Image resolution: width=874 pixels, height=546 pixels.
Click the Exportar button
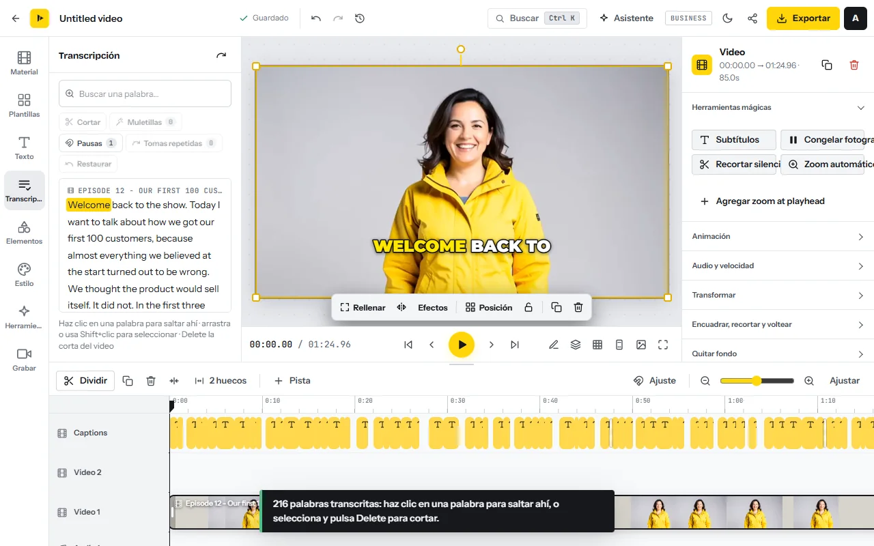coord(803,18)
